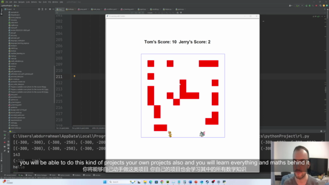Click the score text in turtle window
The image size is (329, 185).
coord(177,42)
